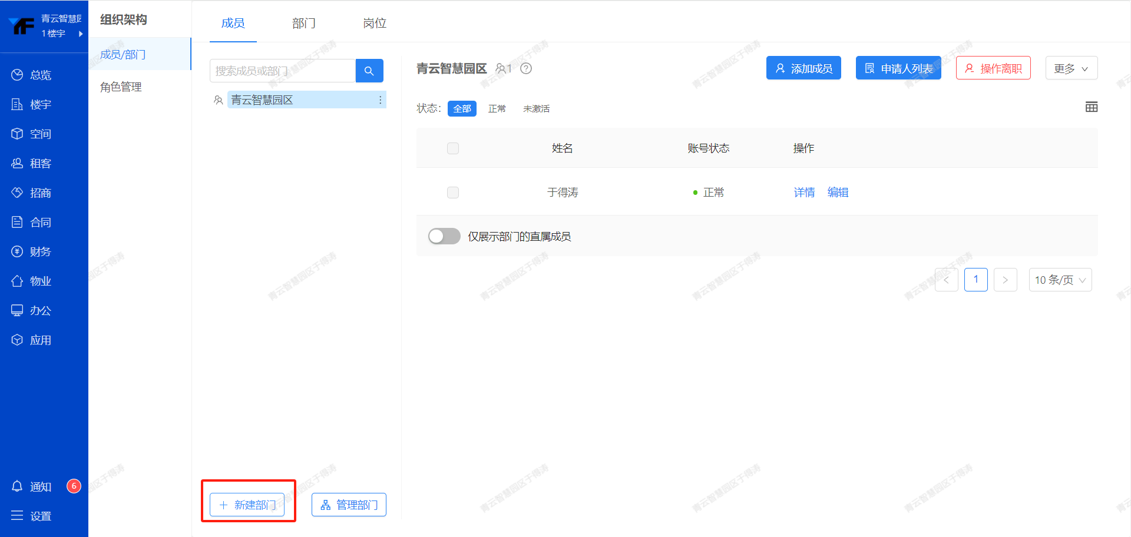Open the 10 条/页 page size dropdown
The image size is (1131, 537).
(x=1060, y=280)
